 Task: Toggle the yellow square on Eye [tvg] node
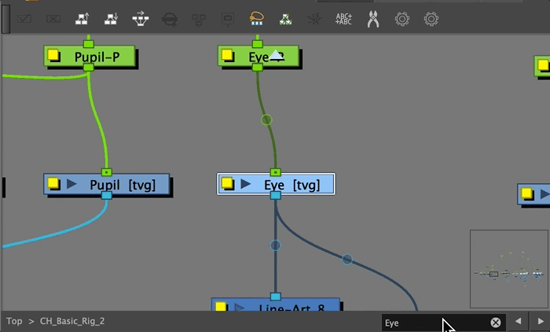[x=228, y=184]
